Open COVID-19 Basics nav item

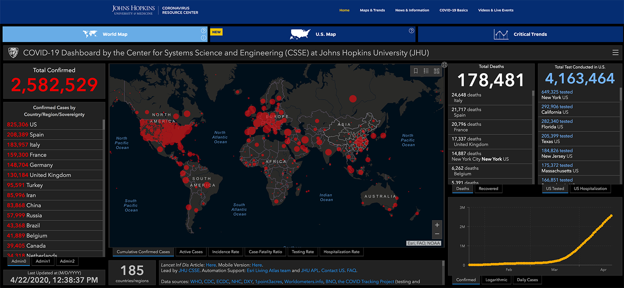454,10
